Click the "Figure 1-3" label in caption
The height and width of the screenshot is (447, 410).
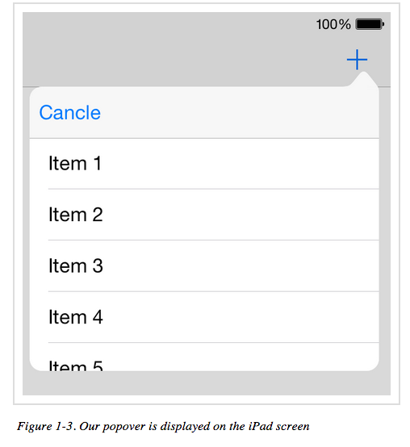click(47, 427)
